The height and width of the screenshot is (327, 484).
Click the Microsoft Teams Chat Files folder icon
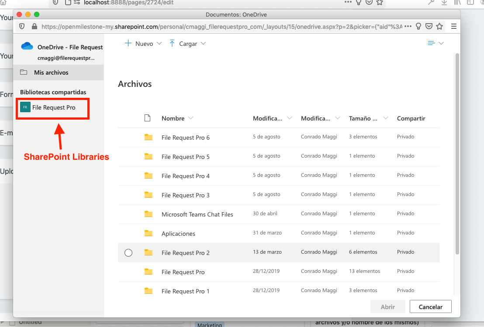[x=149, y=214]
